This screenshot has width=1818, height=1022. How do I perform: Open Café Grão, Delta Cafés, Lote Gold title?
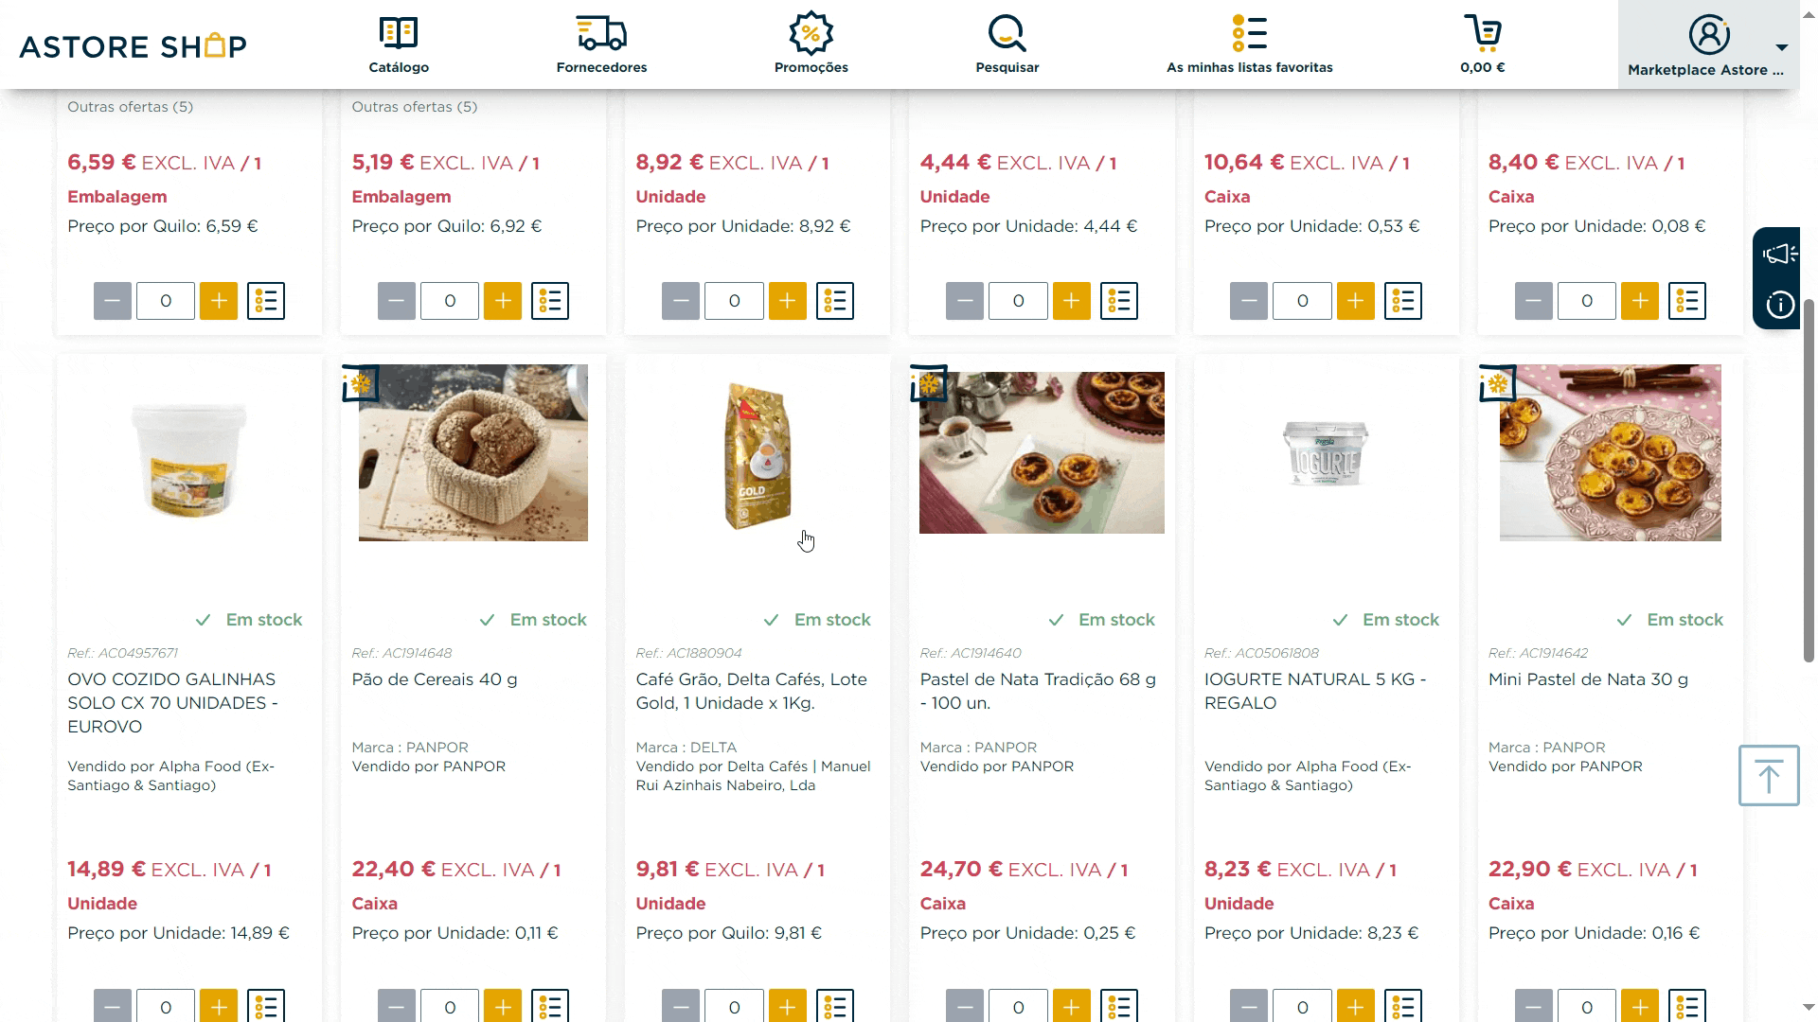752,691
